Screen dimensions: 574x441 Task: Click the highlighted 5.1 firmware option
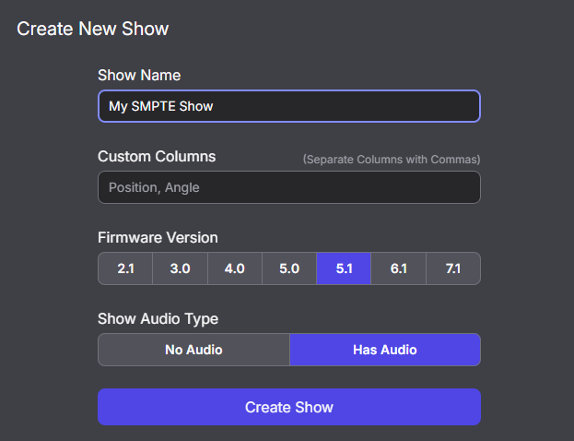pos(344,268)
